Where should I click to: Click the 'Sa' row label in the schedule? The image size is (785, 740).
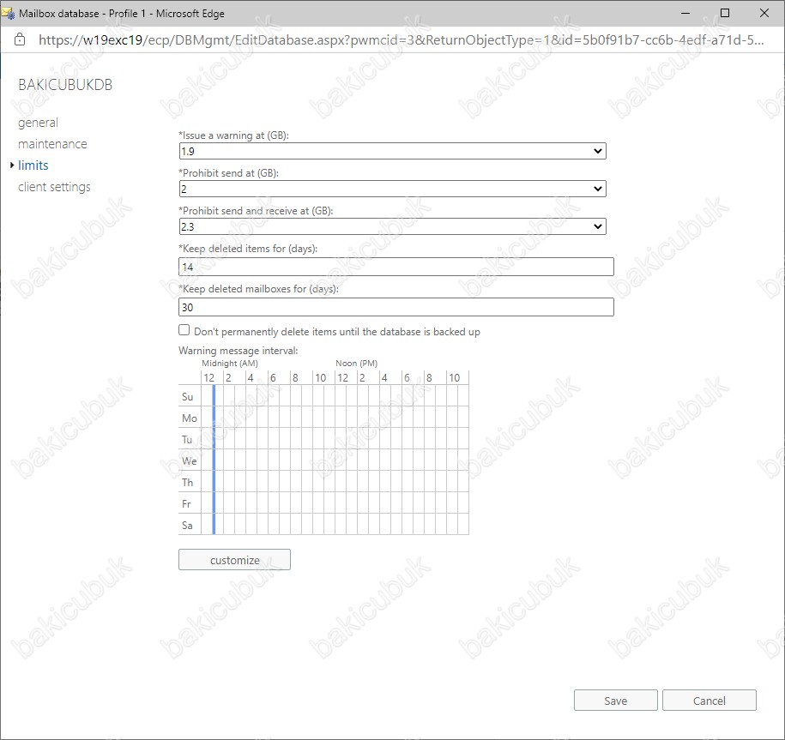pyautogui.click(x=187, y=526)
